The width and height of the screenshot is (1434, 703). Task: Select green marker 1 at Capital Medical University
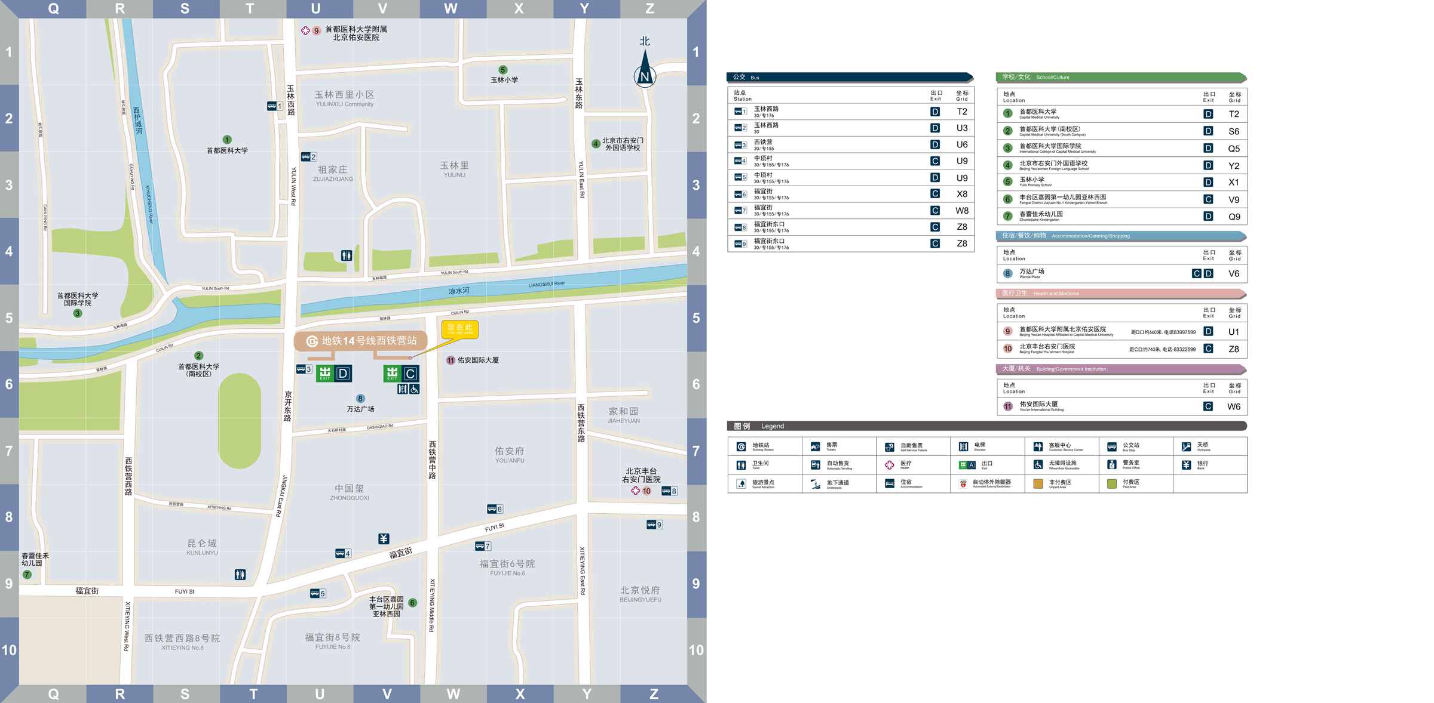pos(227,140)
